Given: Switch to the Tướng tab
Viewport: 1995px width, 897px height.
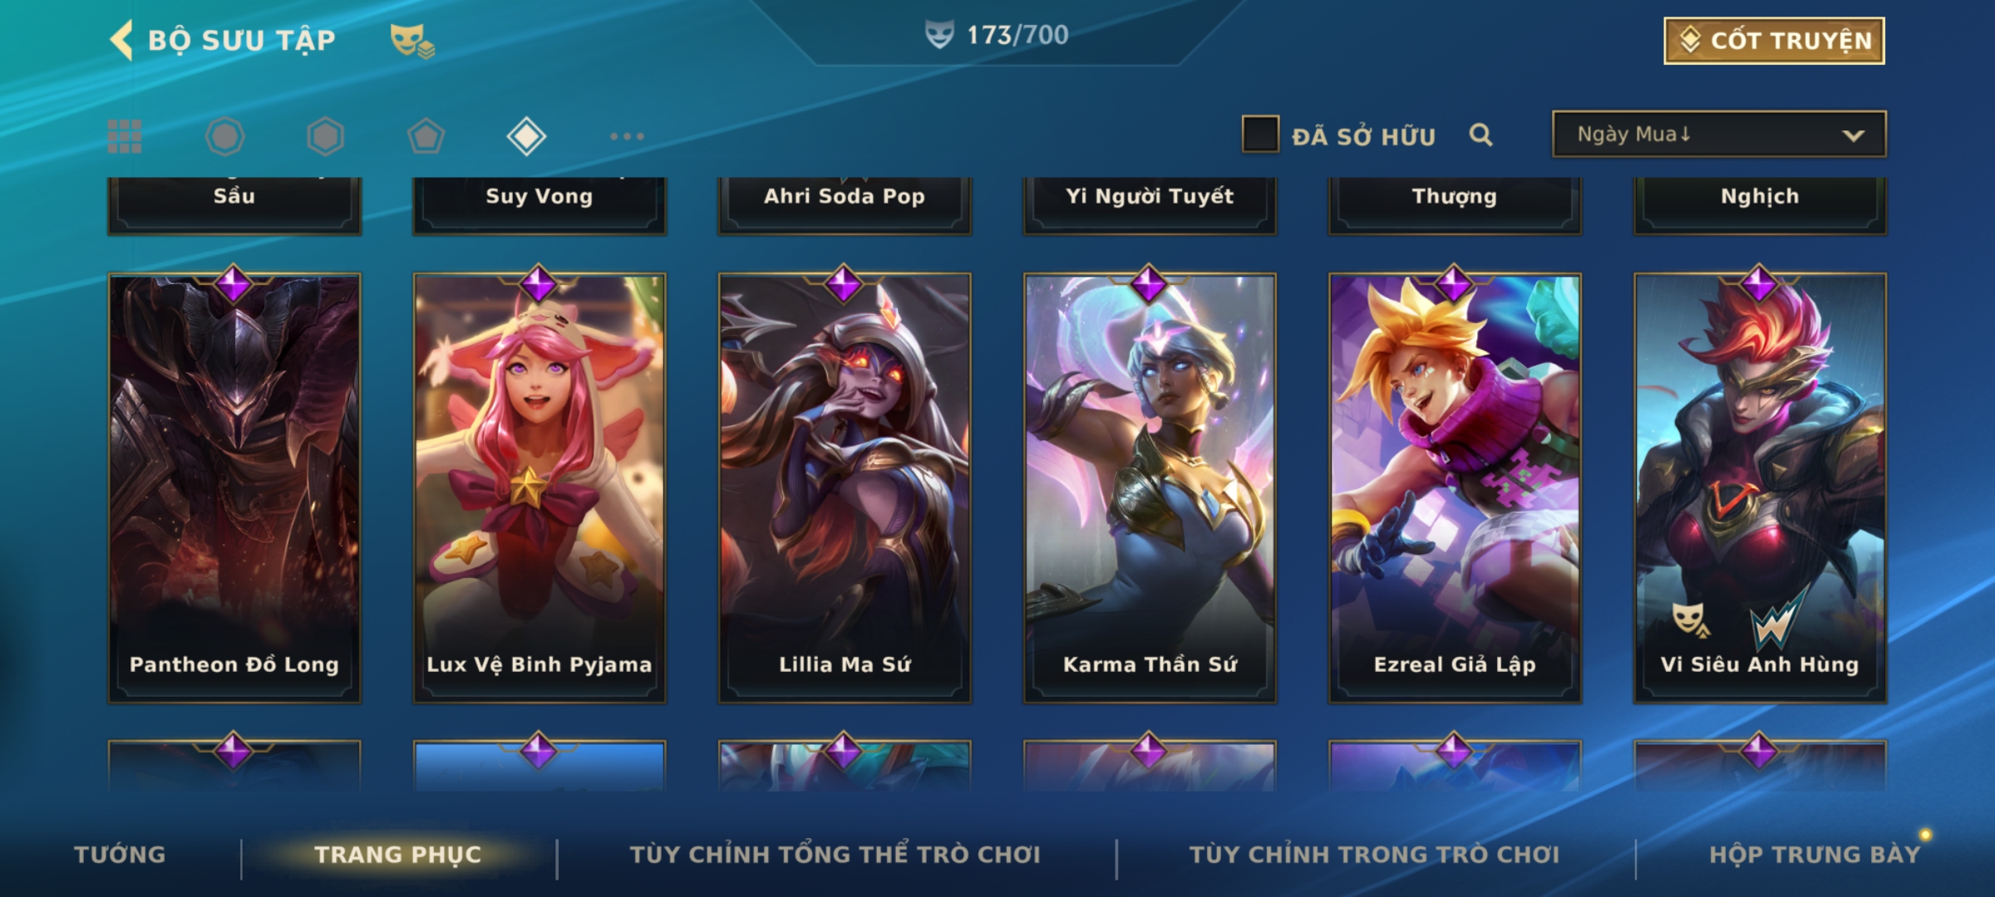Looking at the screenshot, I should (120, 855).
